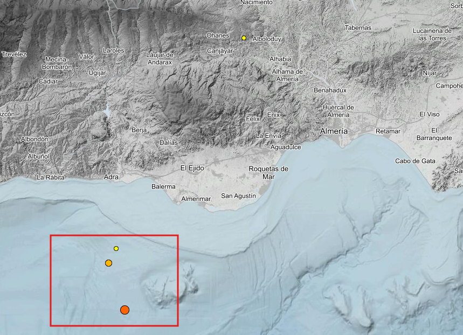Select the Berja town label

click(139, 130)
